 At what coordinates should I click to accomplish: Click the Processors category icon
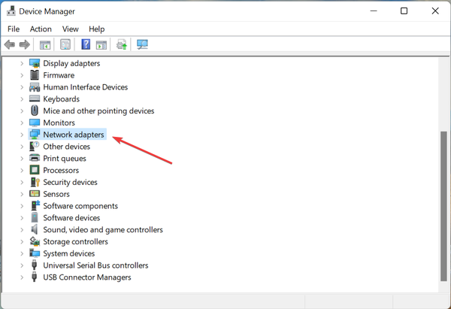(35, 171)
